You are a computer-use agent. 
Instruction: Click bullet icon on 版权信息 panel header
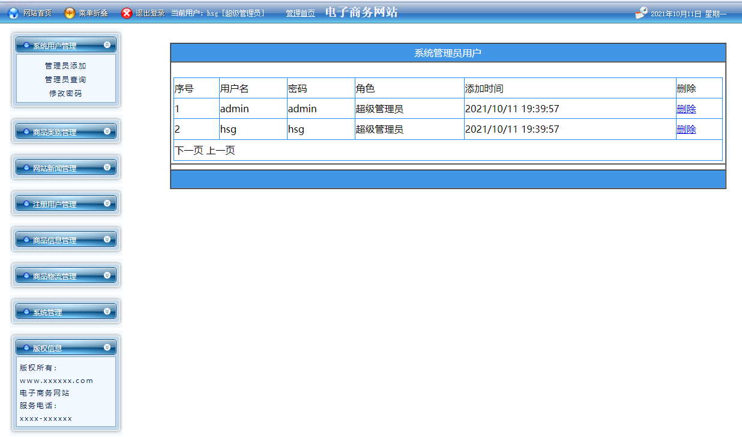pos(26,348)
